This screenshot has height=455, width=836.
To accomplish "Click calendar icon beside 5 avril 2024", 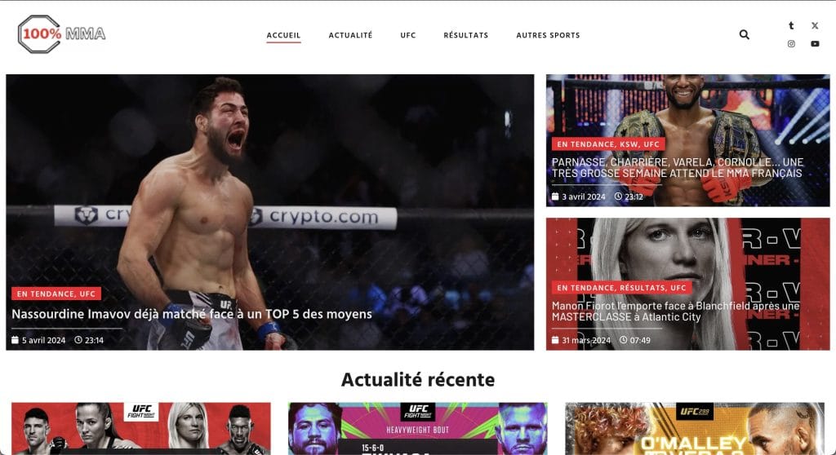I will [x=15, y=340].
